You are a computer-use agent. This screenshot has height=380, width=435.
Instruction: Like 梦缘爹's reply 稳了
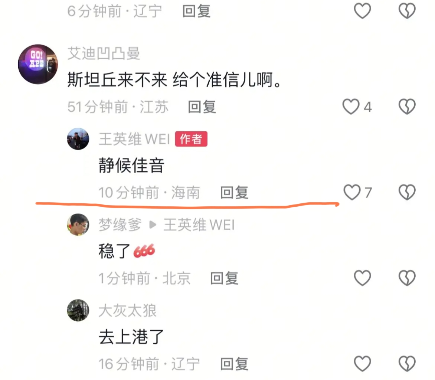click(362, 278)
